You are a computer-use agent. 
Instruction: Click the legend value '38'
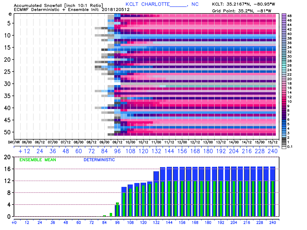pos(289,39)
